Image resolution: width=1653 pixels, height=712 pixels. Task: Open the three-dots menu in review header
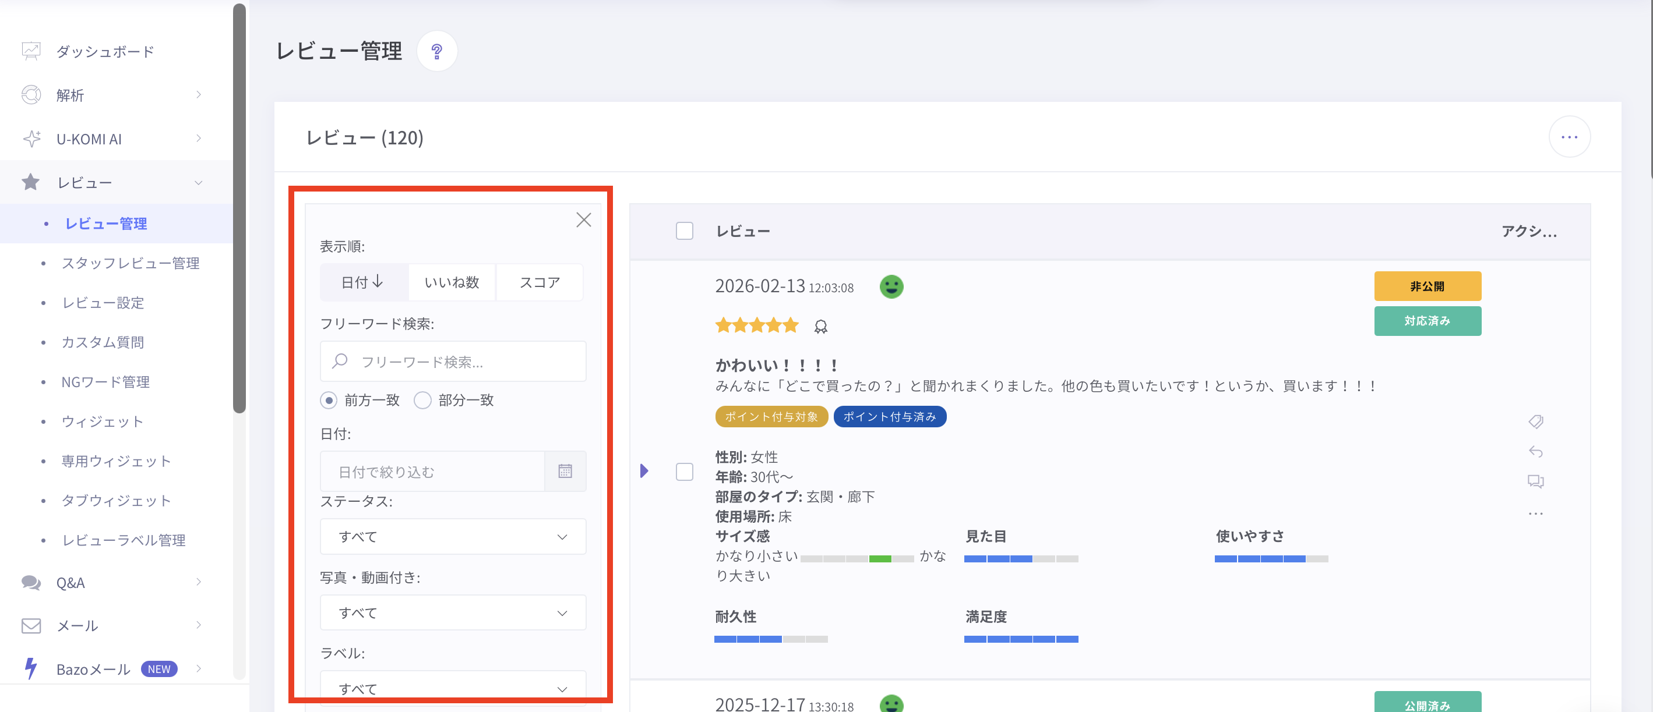pos(1569,137)
